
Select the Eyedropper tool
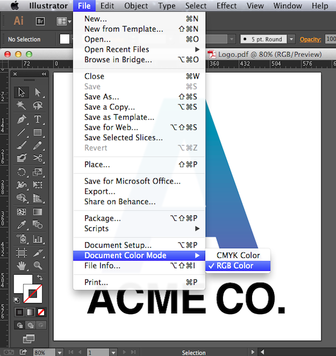click(x=22, y=225)
